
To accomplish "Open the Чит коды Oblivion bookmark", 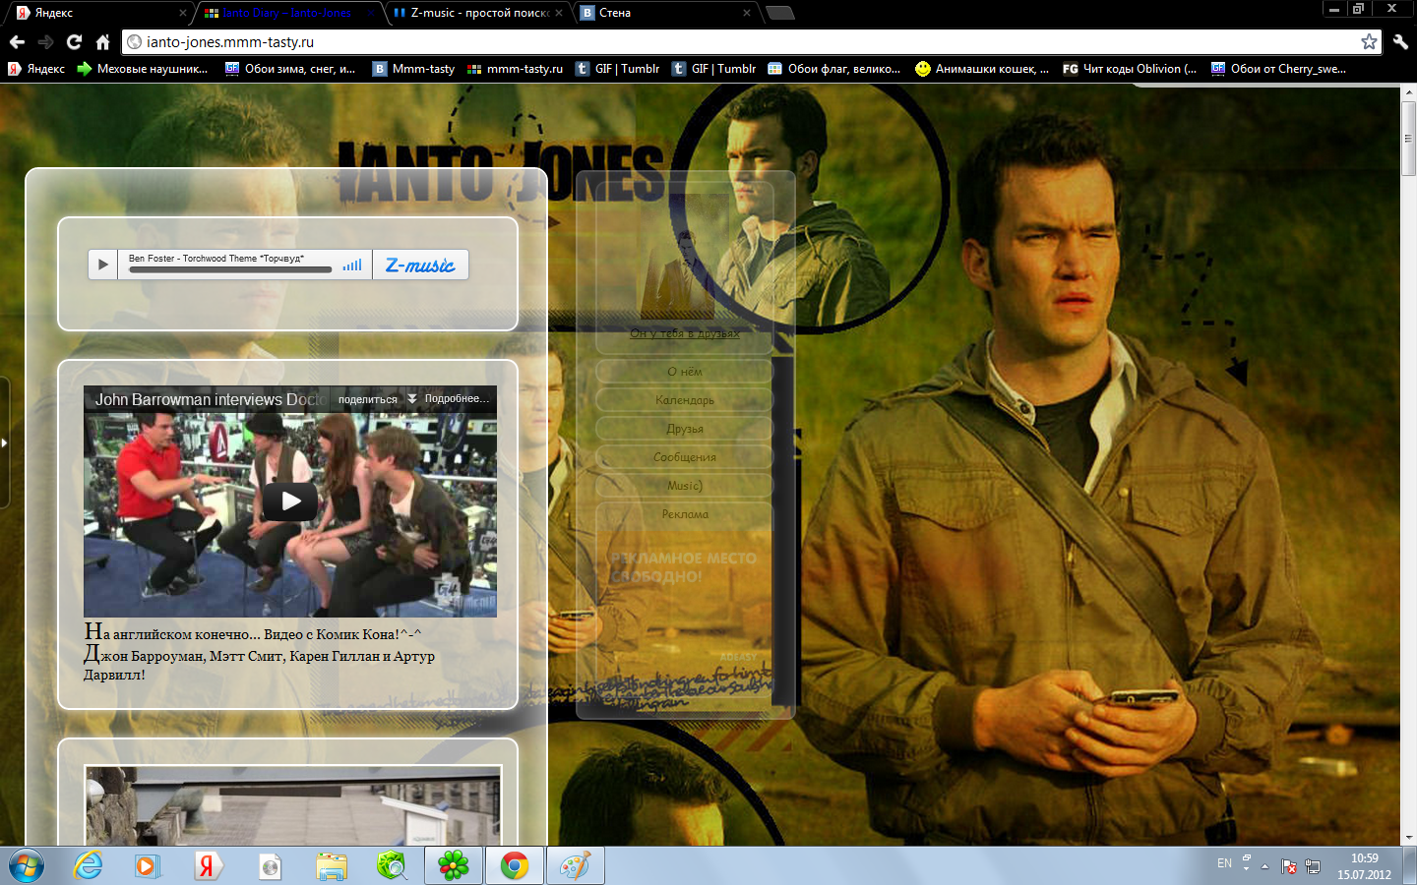I will point(1130,69).
